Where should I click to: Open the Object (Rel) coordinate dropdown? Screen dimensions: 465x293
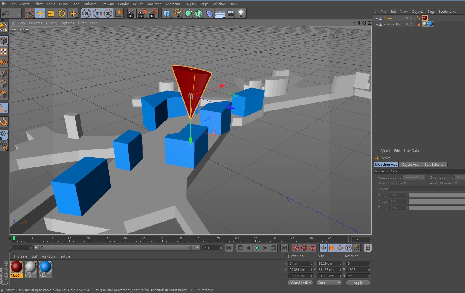[x=300, y=283]
